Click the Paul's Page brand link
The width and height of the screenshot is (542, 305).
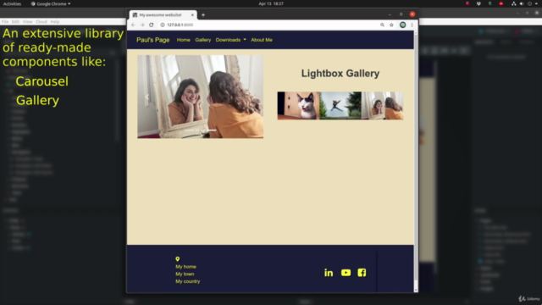152,40
